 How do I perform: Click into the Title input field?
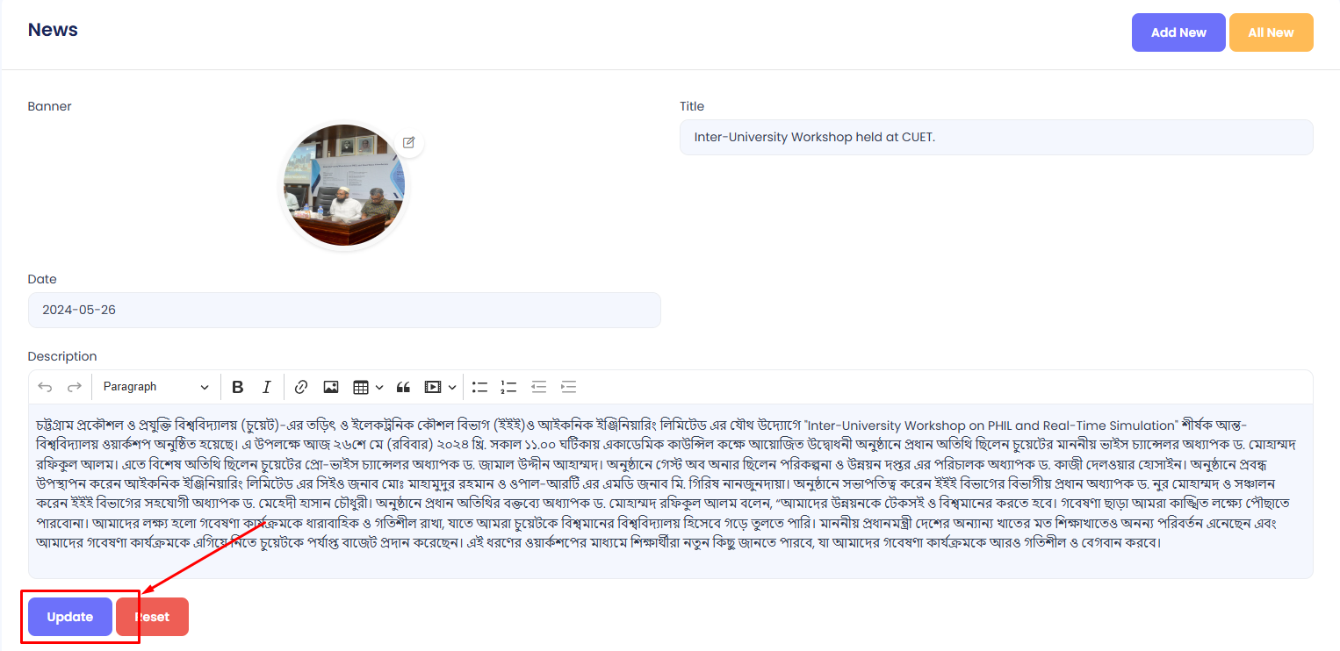pos(996,138)
